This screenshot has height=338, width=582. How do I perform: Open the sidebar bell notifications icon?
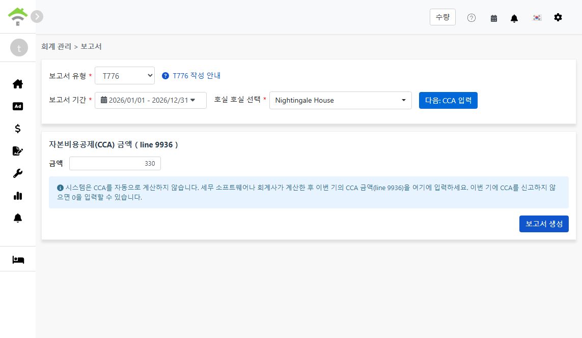(x=18, y=218)
